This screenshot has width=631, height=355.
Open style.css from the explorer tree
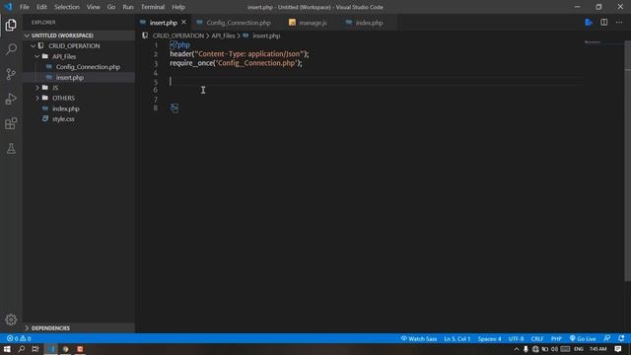click(x=79, y=119)
